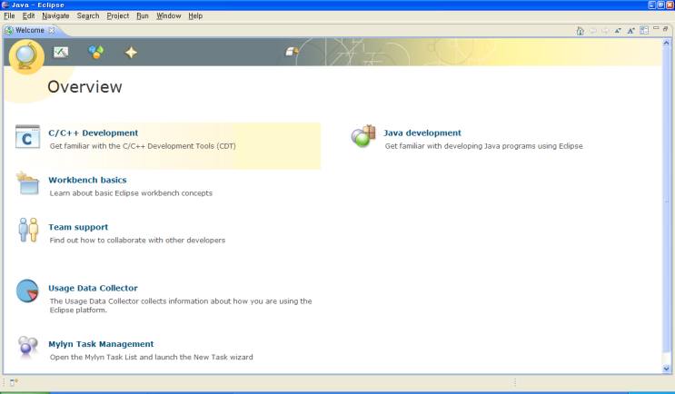Open the File menu
The height and width of the screenshot is (394, 675).
coord(9,16)
